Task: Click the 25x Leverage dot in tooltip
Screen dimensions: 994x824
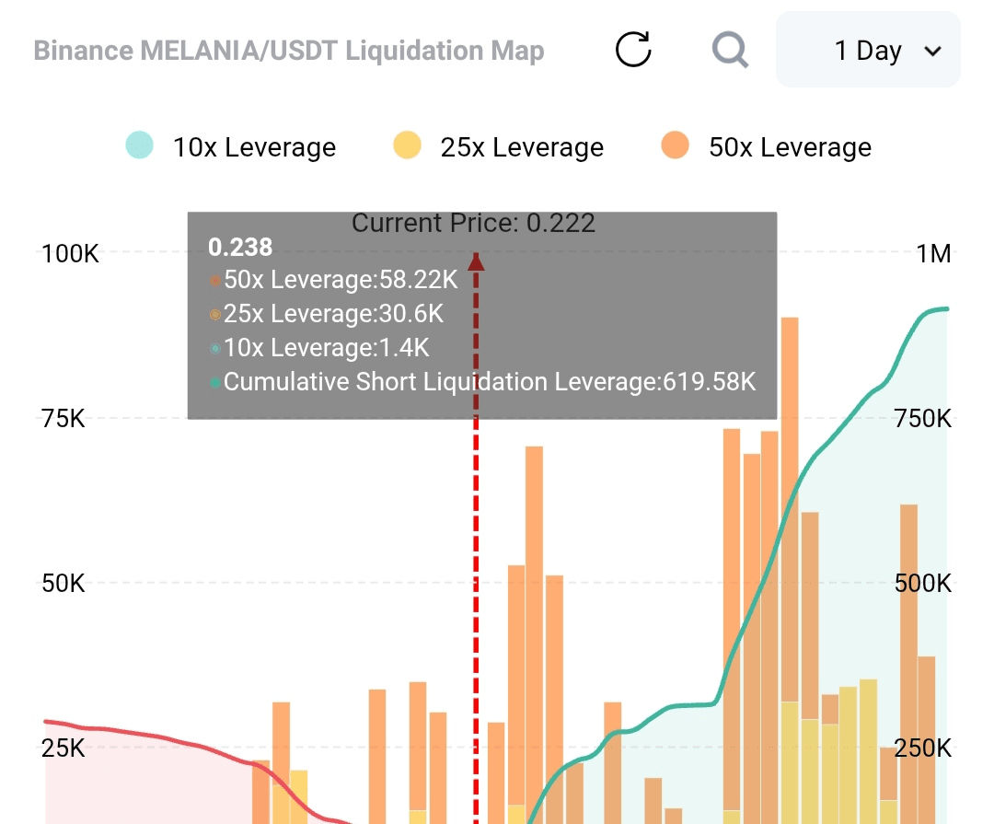Action: pyautogui.click(x=214, y=314)
